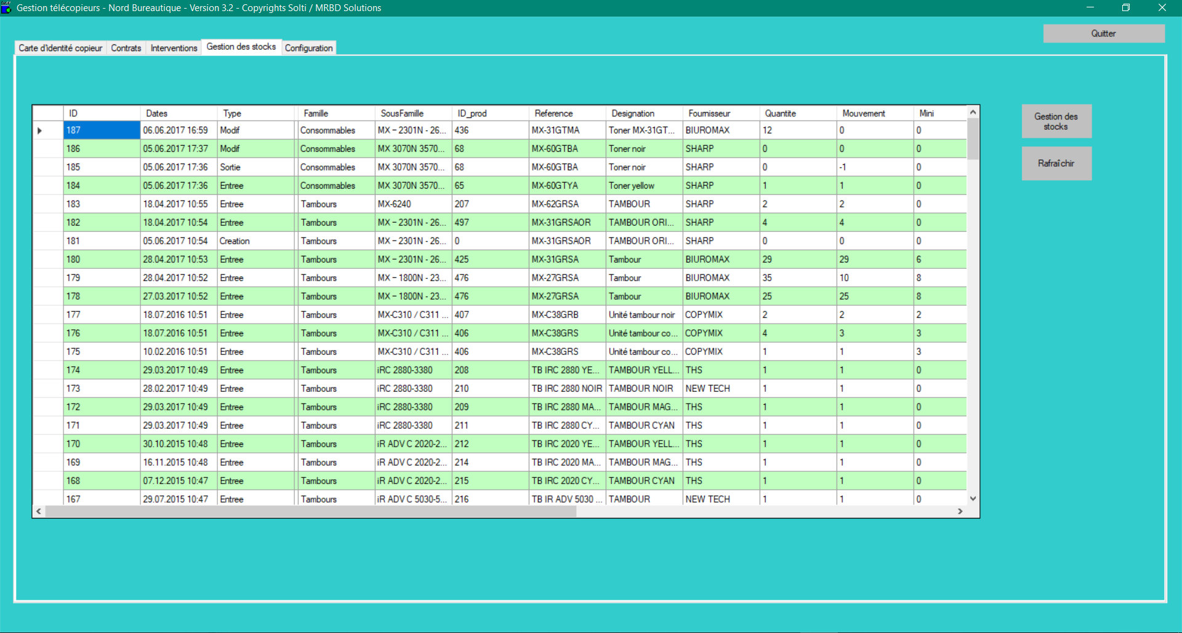1182x633 pixels.
Task: Select the MX-60GTYA reference cell
Action: [567, 186]
